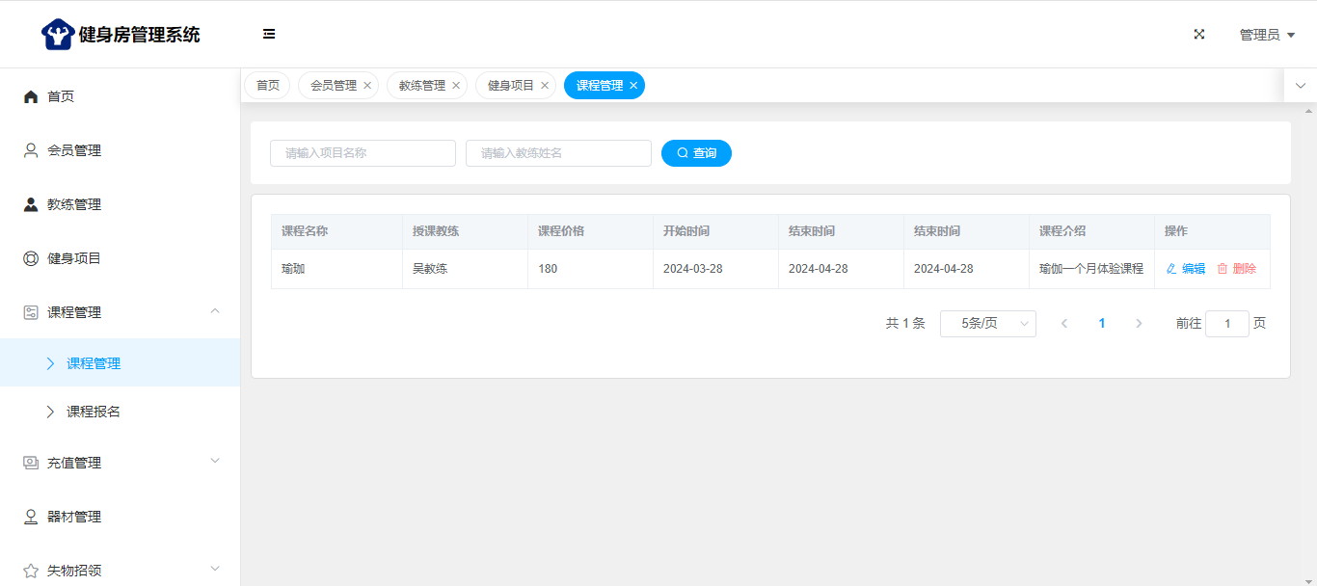Close the 会员管理 tab
Viewport: 1317px width, 586px height.
(367, 85)
